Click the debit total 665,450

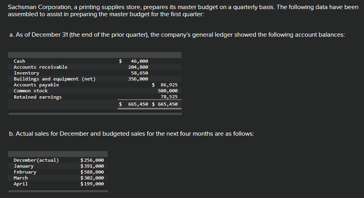tap(138, 105)
